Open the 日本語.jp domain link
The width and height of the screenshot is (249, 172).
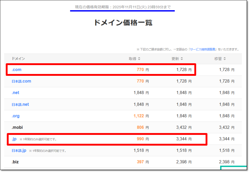(x=19, y=151)
